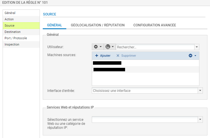The width and height of the screenshot is (210, 138).
Task: Open the Interface d'entrée dropdown arrow
Action: coord(200,91)
